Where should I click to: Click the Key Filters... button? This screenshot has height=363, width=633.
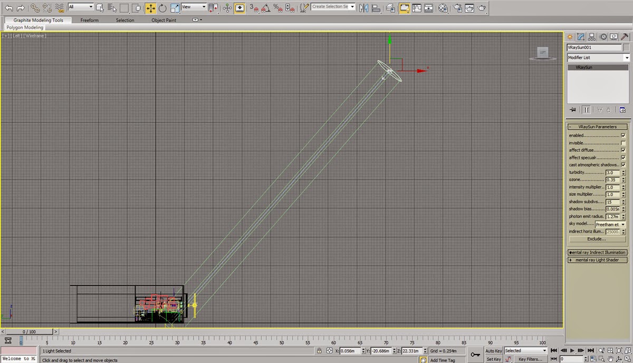tap(530, 359)
